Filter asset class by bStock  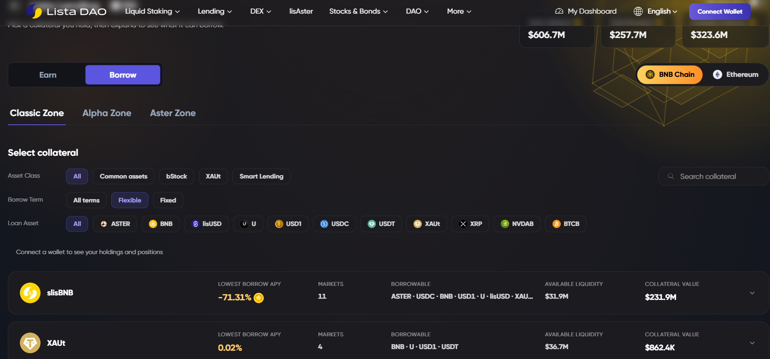(177, 176)
